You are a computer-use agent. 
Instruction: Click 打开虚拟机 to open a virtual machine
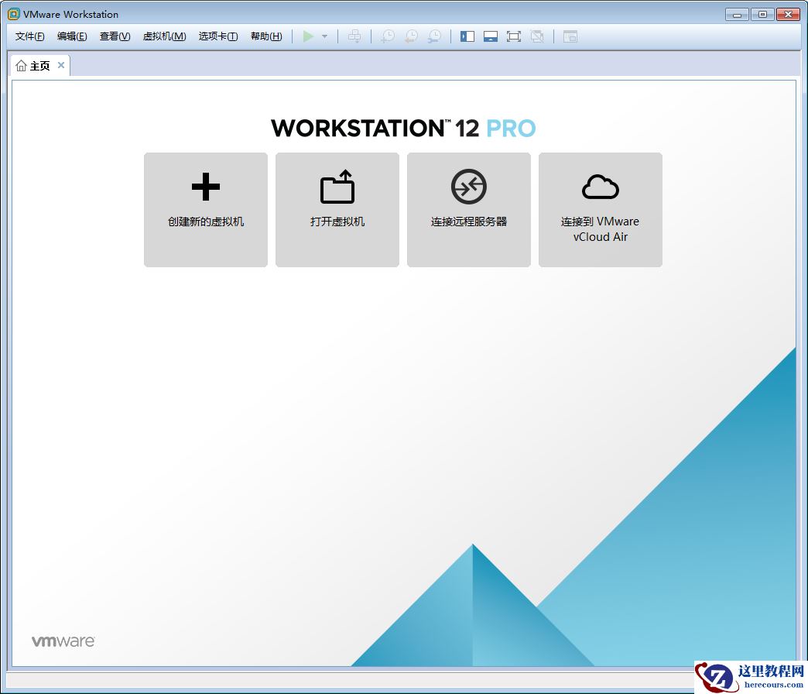(x=337, y=209)
